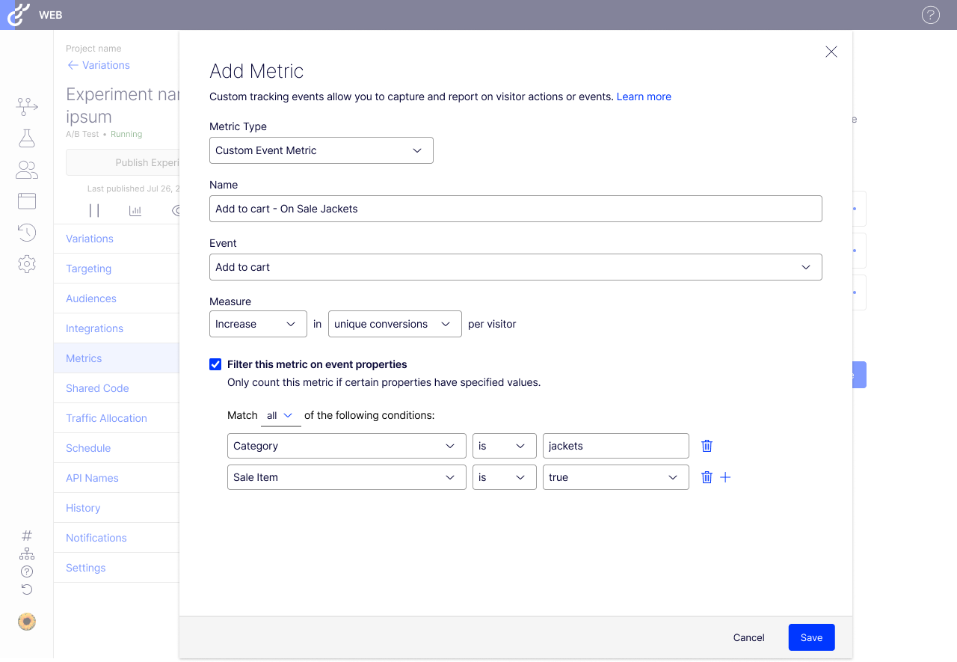Image resolution: width=957 pixels, height=662 pixels.
Task: Click the flow branch icon at sidebar top
Action: click(x=27, y=106)
